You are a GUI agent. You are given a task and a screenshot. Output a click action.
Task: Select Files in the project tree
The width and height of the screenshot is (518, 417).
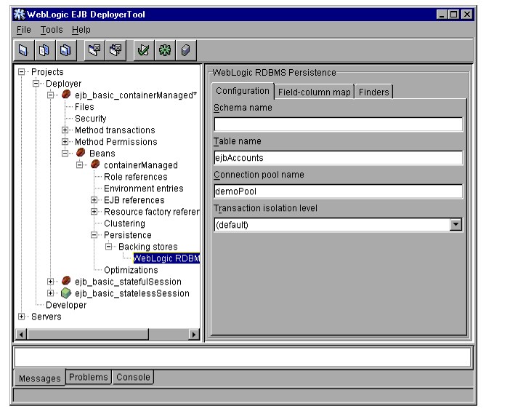point(84,107)
